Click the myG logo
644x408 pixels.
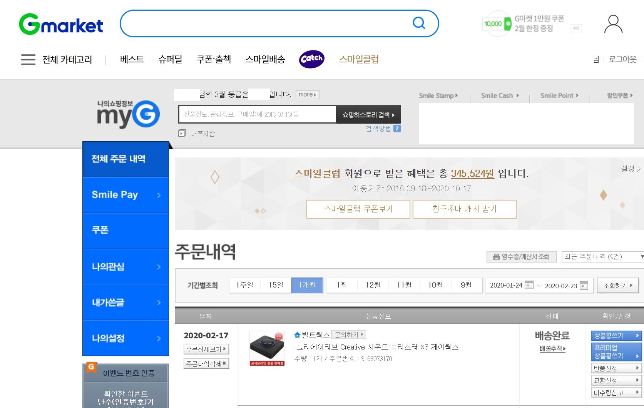pos(128,114)
